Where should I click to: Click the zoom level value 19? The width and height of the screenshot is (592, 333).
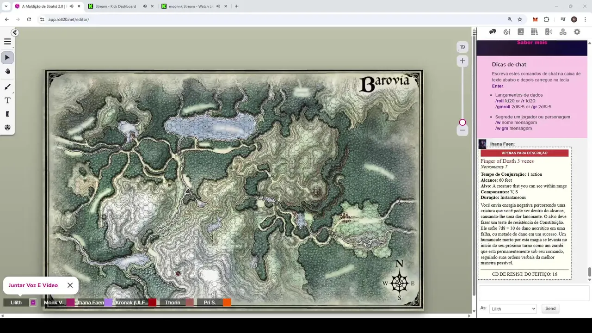[462, 47]
